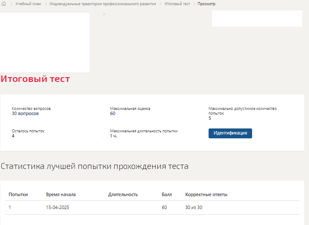Click the Количество вопросов label
309x225 pixels.
click(31, 109)
